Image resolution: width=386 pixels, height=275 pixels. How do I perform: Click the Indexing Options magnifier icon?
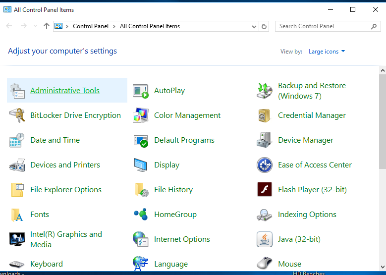coord(265,215)
